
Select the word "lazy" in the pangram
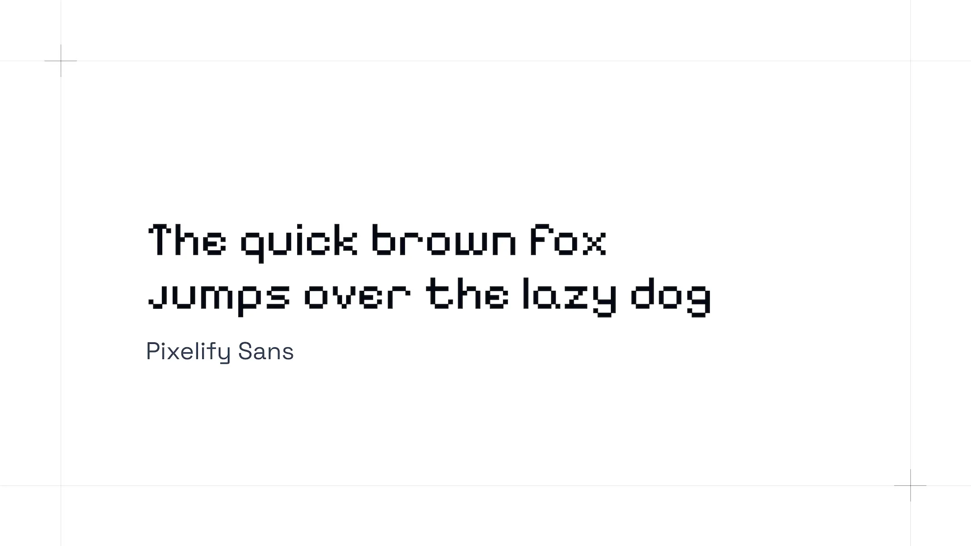(569, 297)
